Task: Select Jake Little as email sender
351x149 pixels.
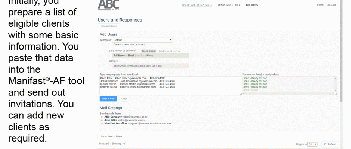Action: click(102, 120)
